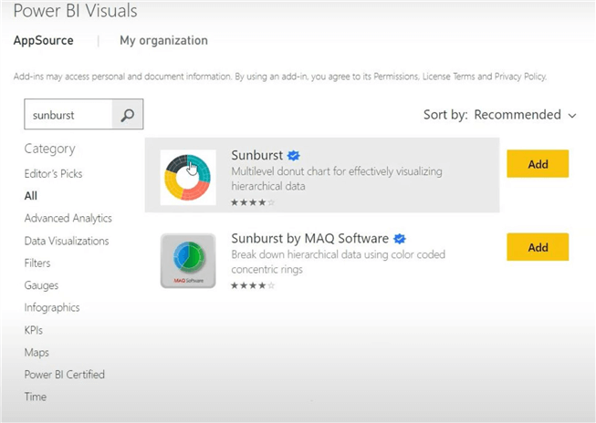Screen dimensions: 596x423
Task: Open the Infographics category
Action: click(x=52, y=307)
